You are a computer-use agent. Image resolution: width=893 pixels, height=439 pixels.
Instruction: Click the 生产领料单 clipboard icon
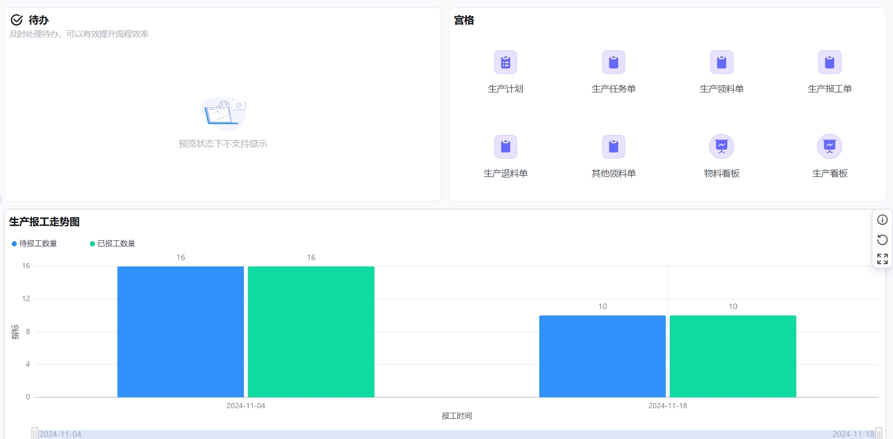721,62
